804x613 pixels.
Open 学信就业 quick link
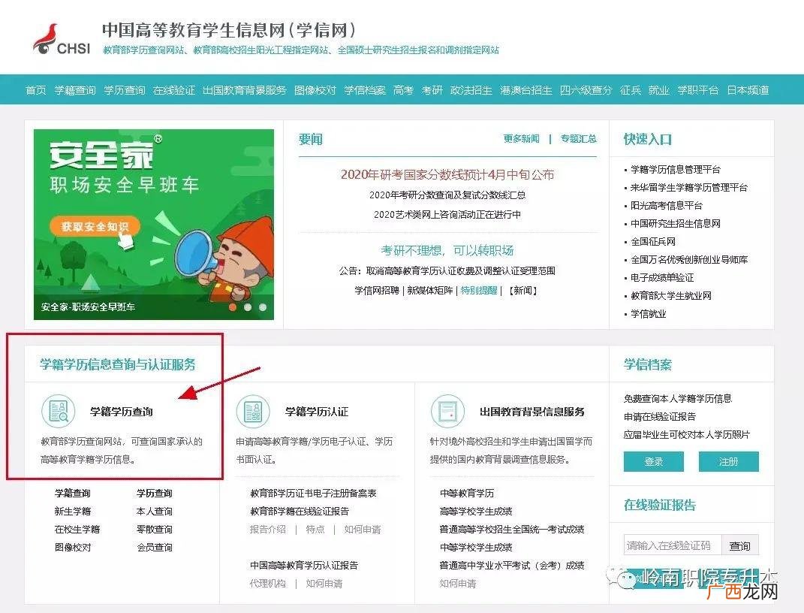pyautogui.click(x=648, y=314)
